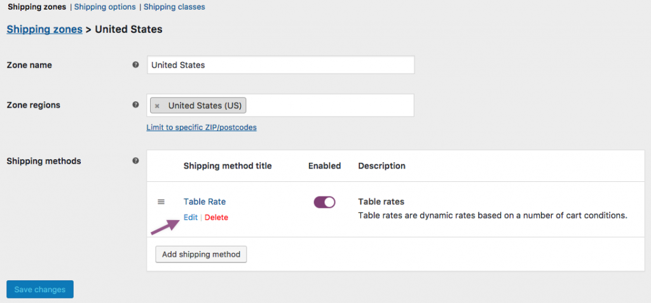Switch to the Shipping options tab
This screenshot has height=303, width=651.
[x=105, y=7]
